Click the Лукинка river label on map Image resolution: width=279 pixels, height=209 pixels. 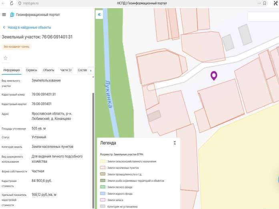(x=109, y=94)
